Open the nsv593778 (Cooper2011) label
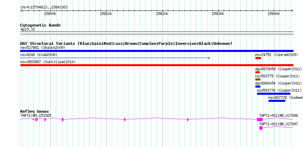The width and height of the screenshot is (303, 147). (279, 90)
